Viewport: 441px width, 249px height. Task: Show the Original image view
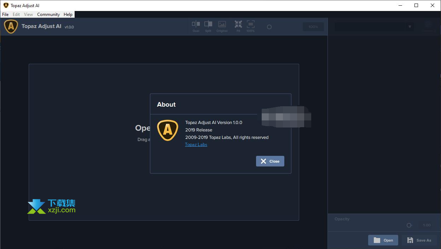(x=222, y=26)
